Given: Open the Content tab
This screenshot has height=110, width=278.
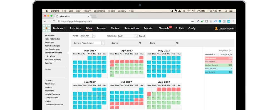Looking at the screenshot, I should tap(115, 28).
